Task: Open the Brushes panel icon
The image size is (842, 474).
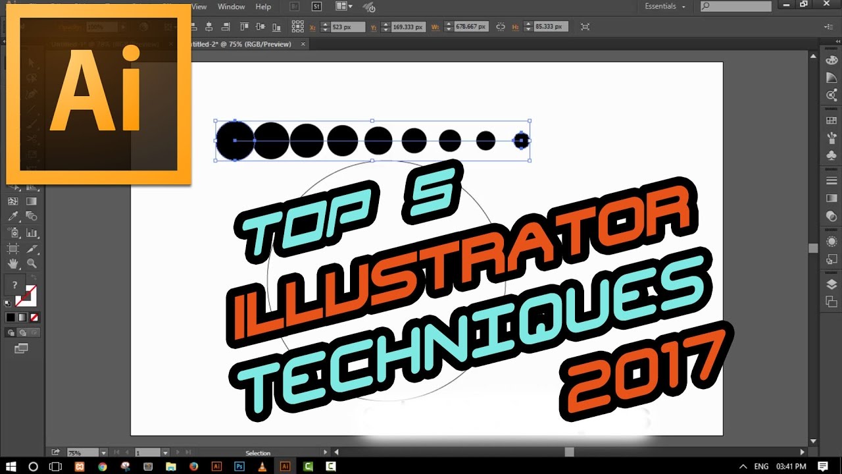Action: click(831, 138)
